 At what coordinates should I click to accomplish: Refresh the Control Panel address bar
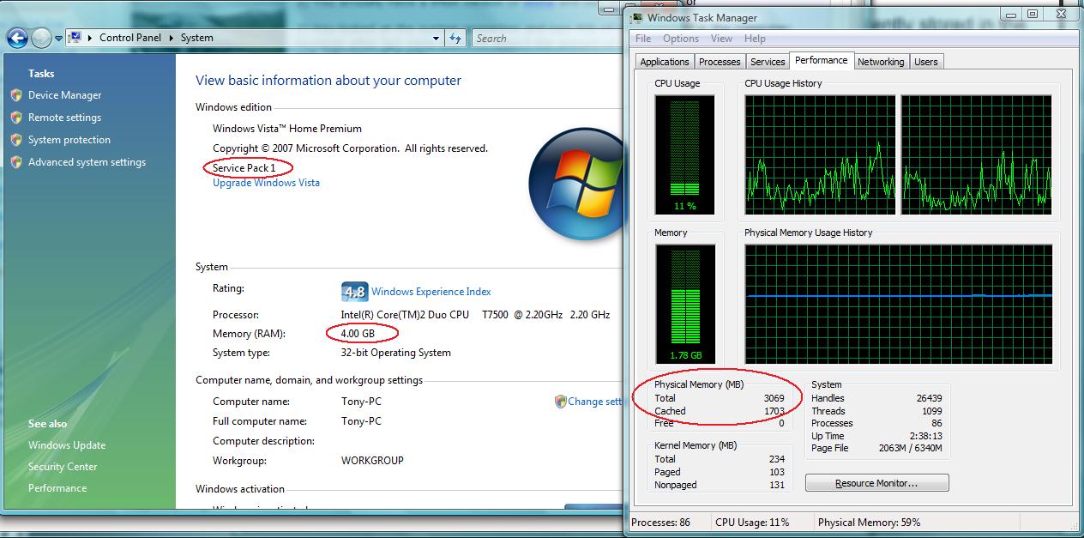(455, 38)
